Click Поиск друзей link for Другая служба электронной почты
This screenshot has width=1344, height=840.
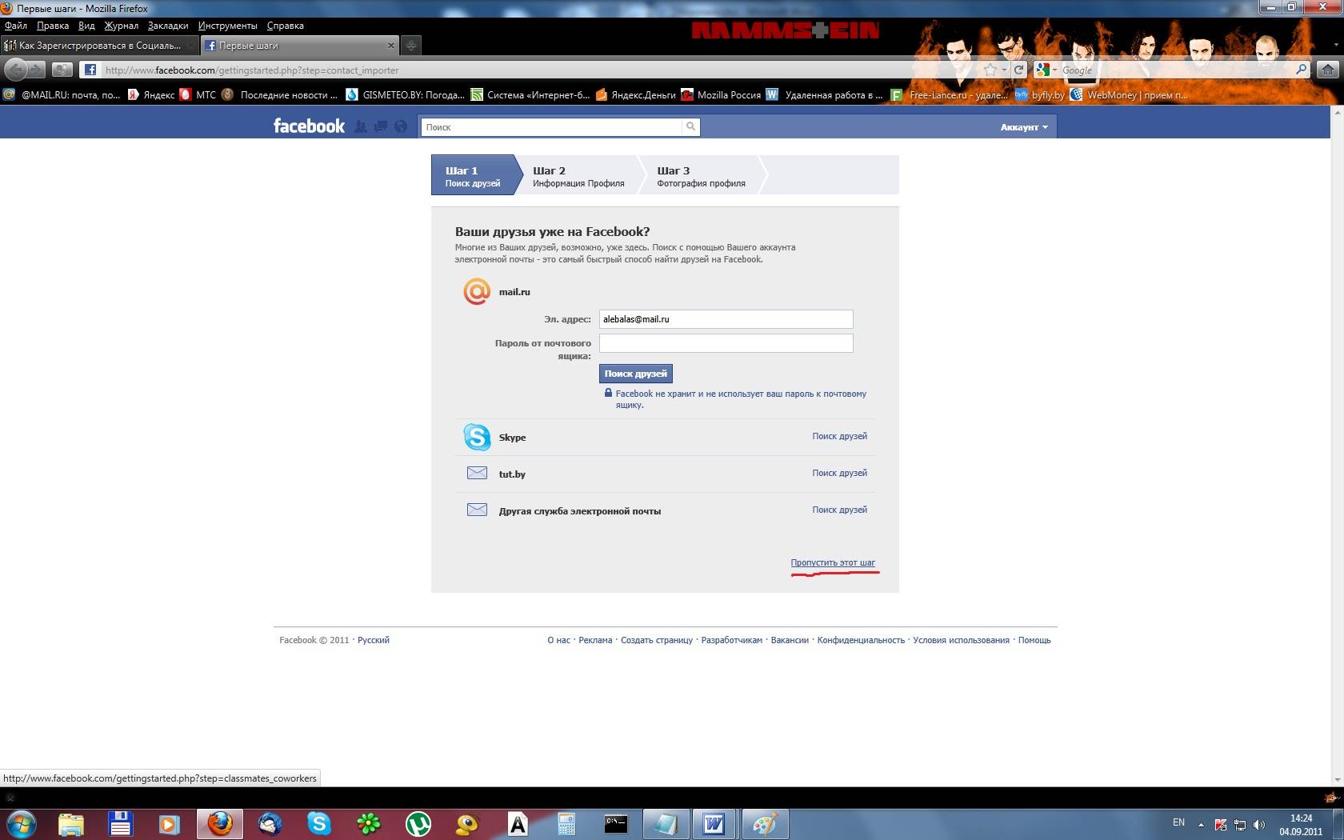pos(839,510)
